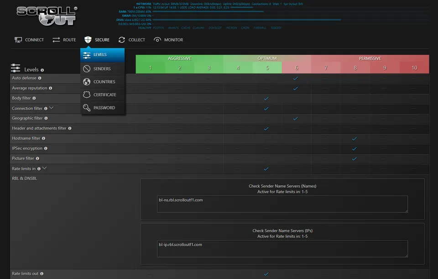Click the FIREWALL service link
This screenshot has width=438, height=279.
(260, 28)
